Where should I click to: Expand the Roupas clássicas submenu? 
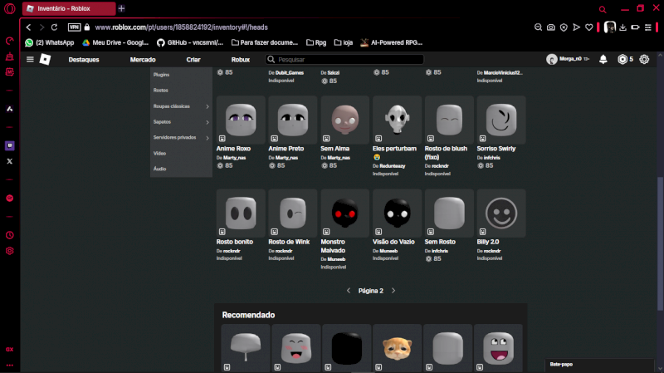(x=207, y=106)
